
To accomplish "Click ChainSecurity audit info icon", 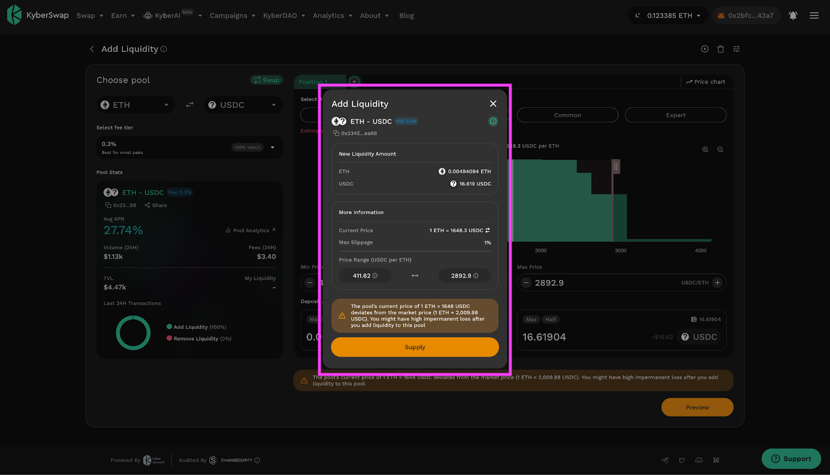I will point(257,460).
